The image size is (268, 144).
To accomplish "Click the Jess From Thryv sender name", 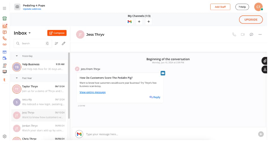I will pos(90,69).
